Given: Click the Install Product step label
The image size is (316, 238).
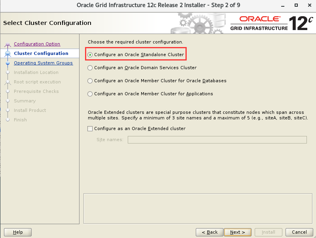Looking at the screenshot, I should point(30,110).
